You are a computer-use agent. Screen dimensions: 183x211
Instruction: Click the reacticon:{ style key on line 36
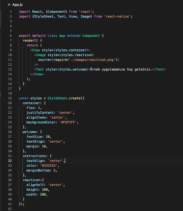(x=33, y=180)
